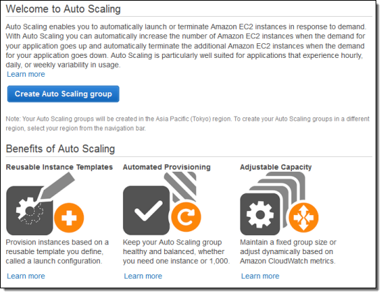384x296 pixels.
Task: Select the Reusable Instance Templates heading
Action: (59, 167)
